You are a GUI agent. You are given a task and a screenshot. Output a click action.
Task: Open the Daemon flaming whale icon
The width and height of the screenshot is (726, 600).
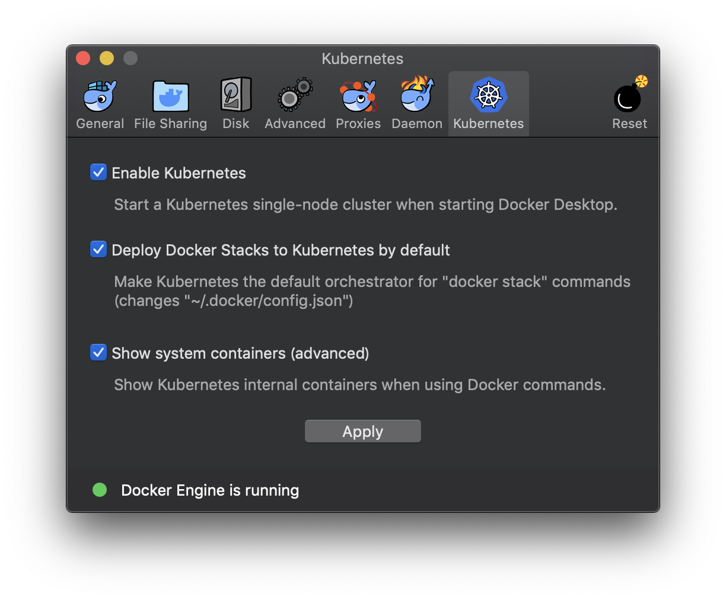(x=417, y=94)
